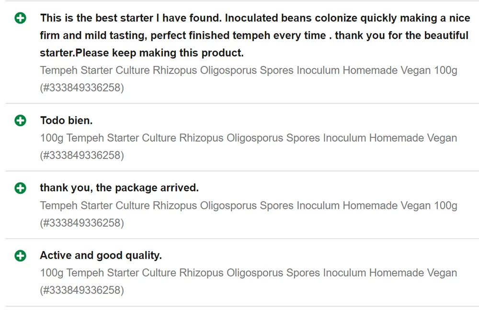Click green plus icon next to 'Todo bien.'
This screenshot has height=310, width=479.
pos(20,121)
